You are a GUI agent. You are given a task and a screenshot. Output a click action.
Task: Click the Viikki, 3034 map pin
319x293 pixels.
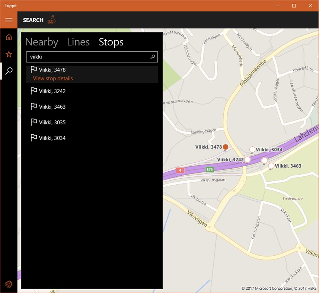pos(252,149)
